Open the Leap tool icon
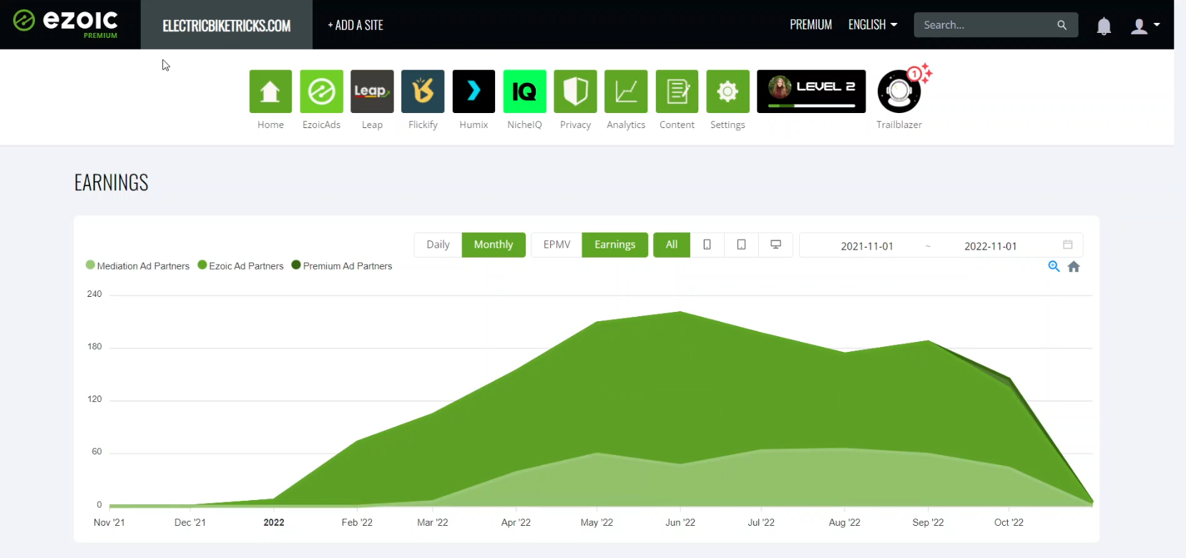Screen dimensions: 1186x558 pyautogui.click(x=372, y=92)
